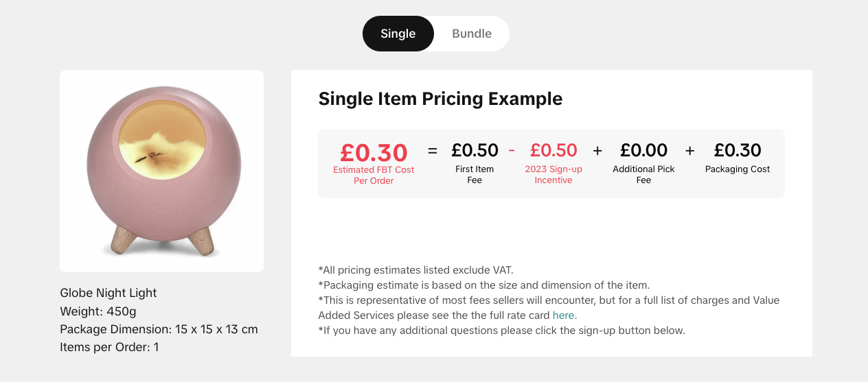Click the Single Item Pricing Example heading
Viewport: 868px width, 382px height.
pos(440,99)
